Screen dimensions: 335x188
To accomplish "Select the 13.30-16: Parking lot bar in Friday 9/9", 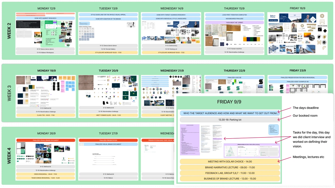I will click(230, 120).
